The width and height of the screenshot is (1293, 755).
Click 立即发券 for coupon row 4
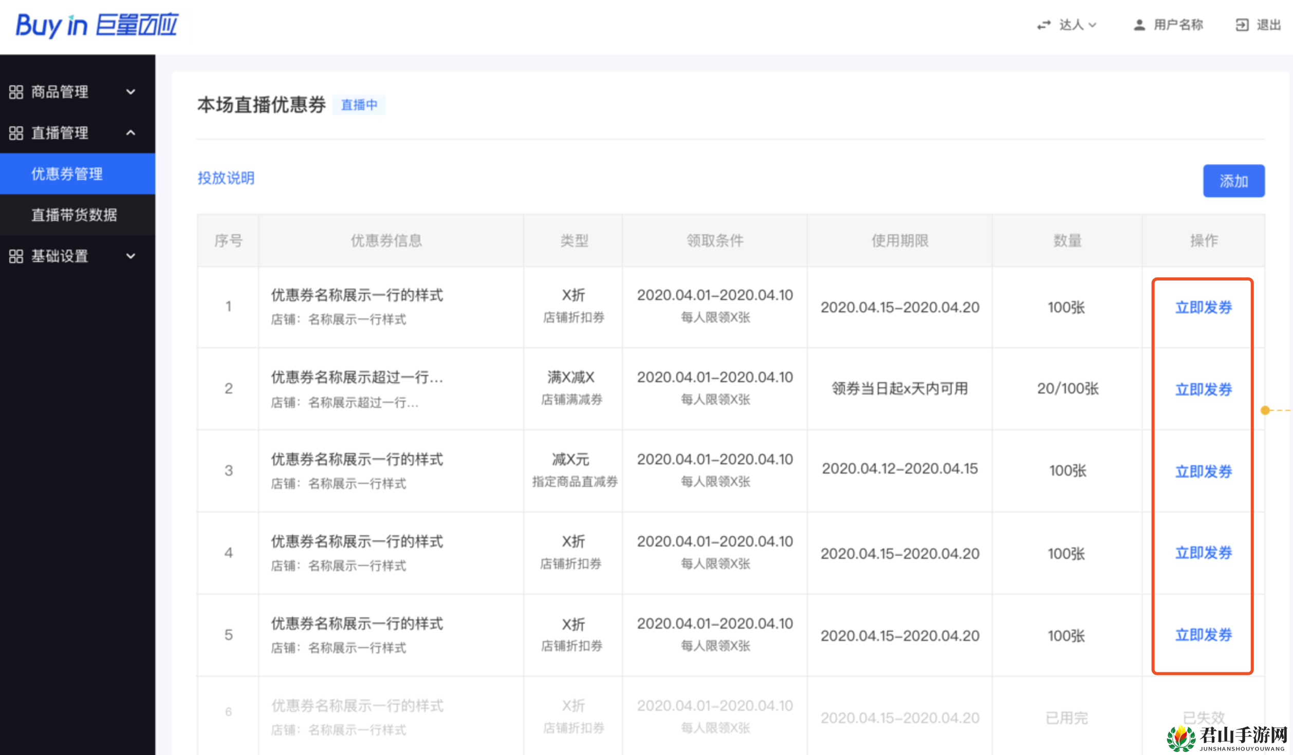[1204, 553]
